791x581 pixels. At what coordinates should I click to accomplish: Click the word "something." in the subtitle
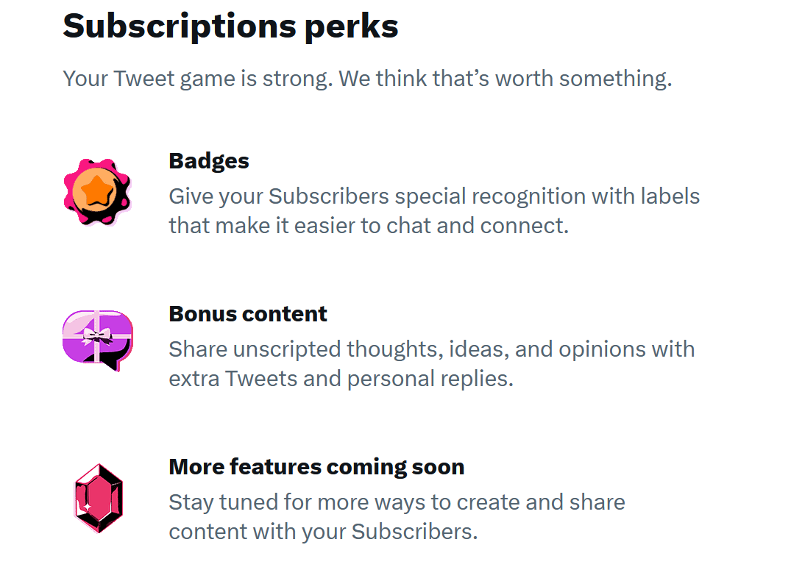(615, 79)
